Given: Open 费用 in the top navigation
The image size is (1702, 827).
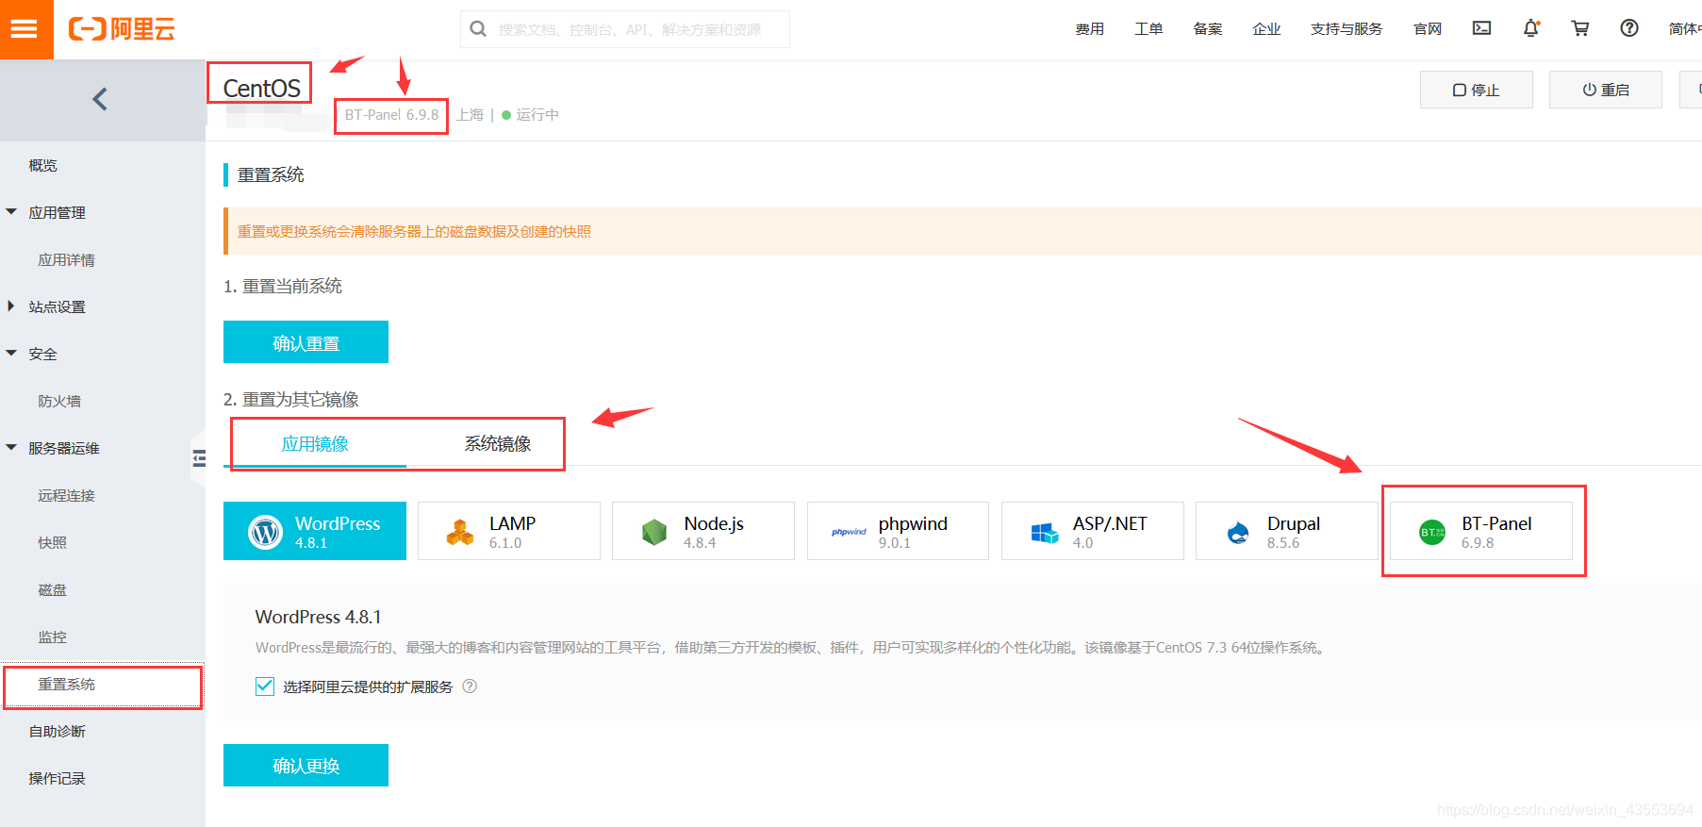Looking at the screenshot, I should (x=1090, y=29).
